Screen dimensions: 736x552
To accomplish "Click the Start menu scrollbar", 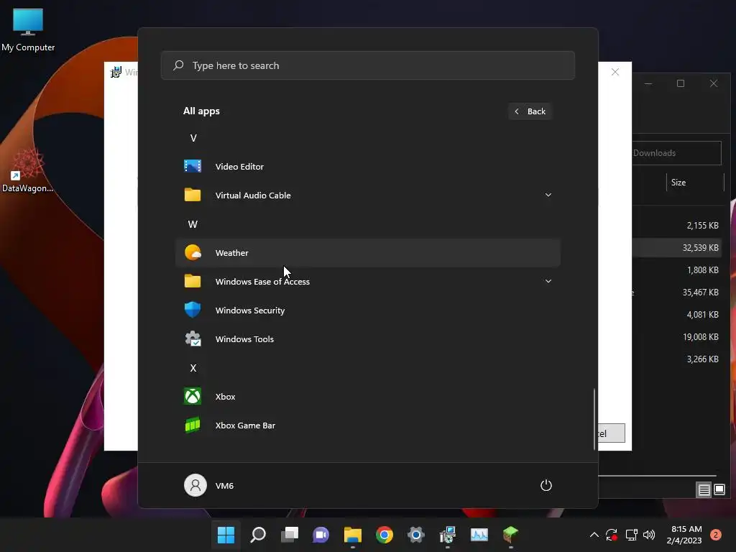I will [x=594, y=419].
